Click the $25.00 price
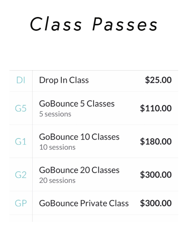The height and width of the screenshot is (228, 192). pos(158,80)
